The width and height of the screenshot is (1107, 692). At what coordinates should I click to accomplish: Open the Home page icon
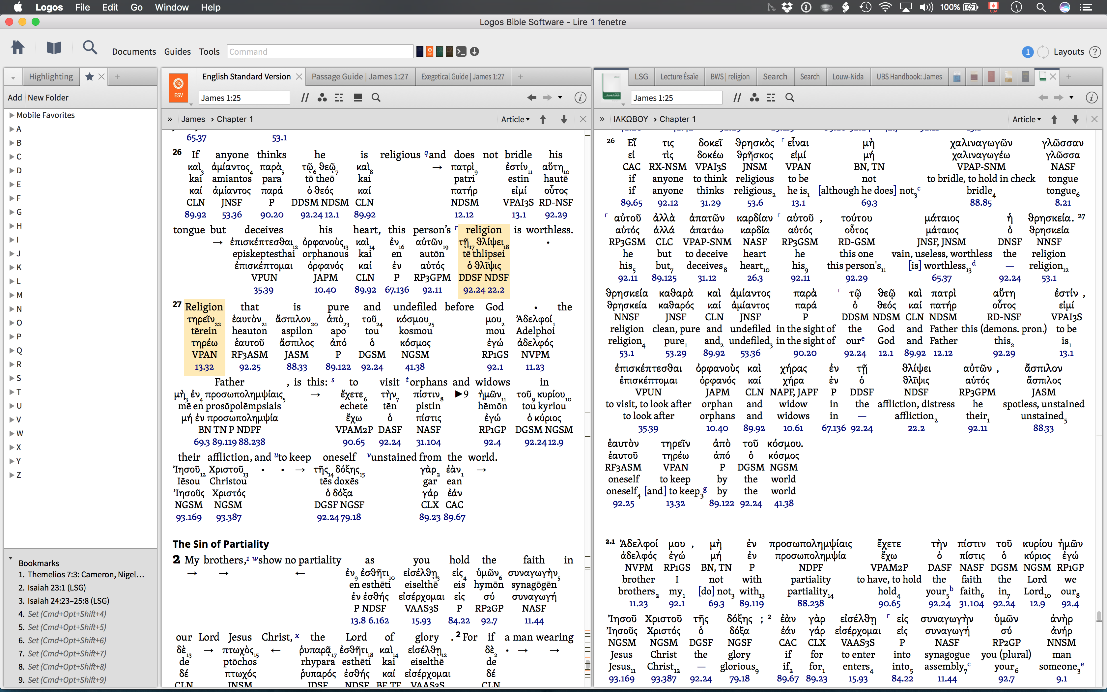point(18,47)
